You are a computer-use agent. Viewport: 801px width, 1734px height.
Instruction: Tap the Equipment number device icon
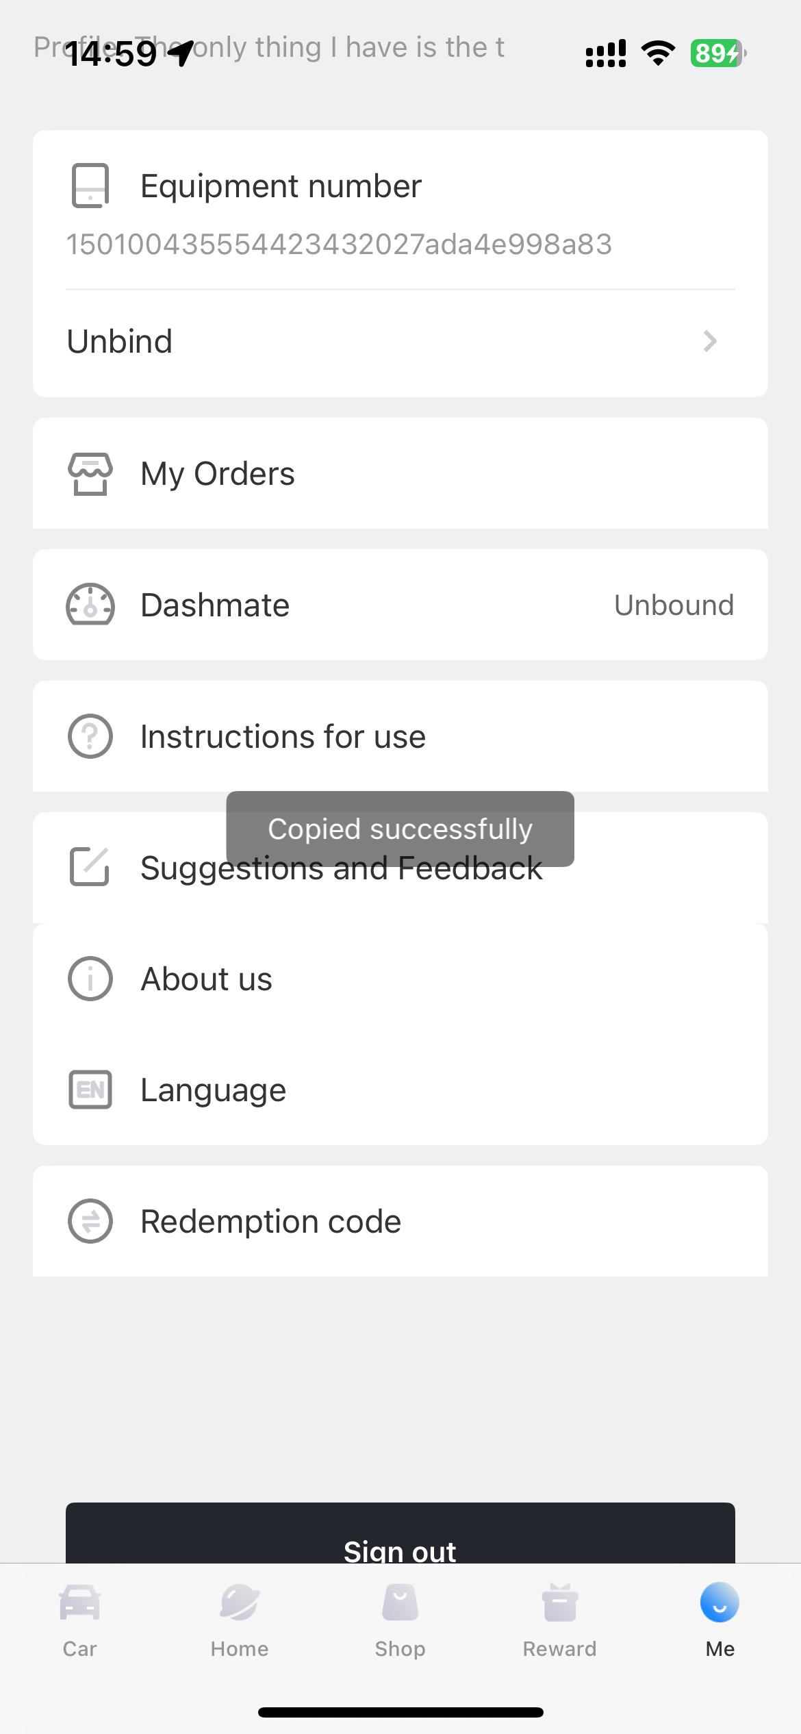point(90,186)
